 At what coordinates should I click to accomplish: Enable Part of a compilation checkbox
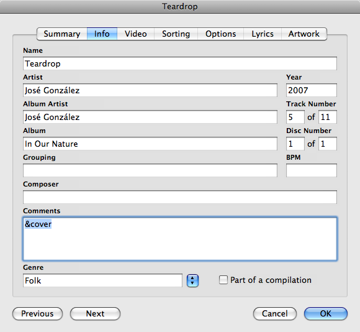point(223,280)
